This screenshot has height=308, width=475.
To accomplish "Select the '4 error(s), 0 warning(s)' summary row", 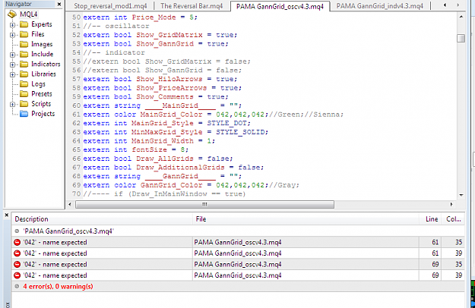I will [238, 286].
